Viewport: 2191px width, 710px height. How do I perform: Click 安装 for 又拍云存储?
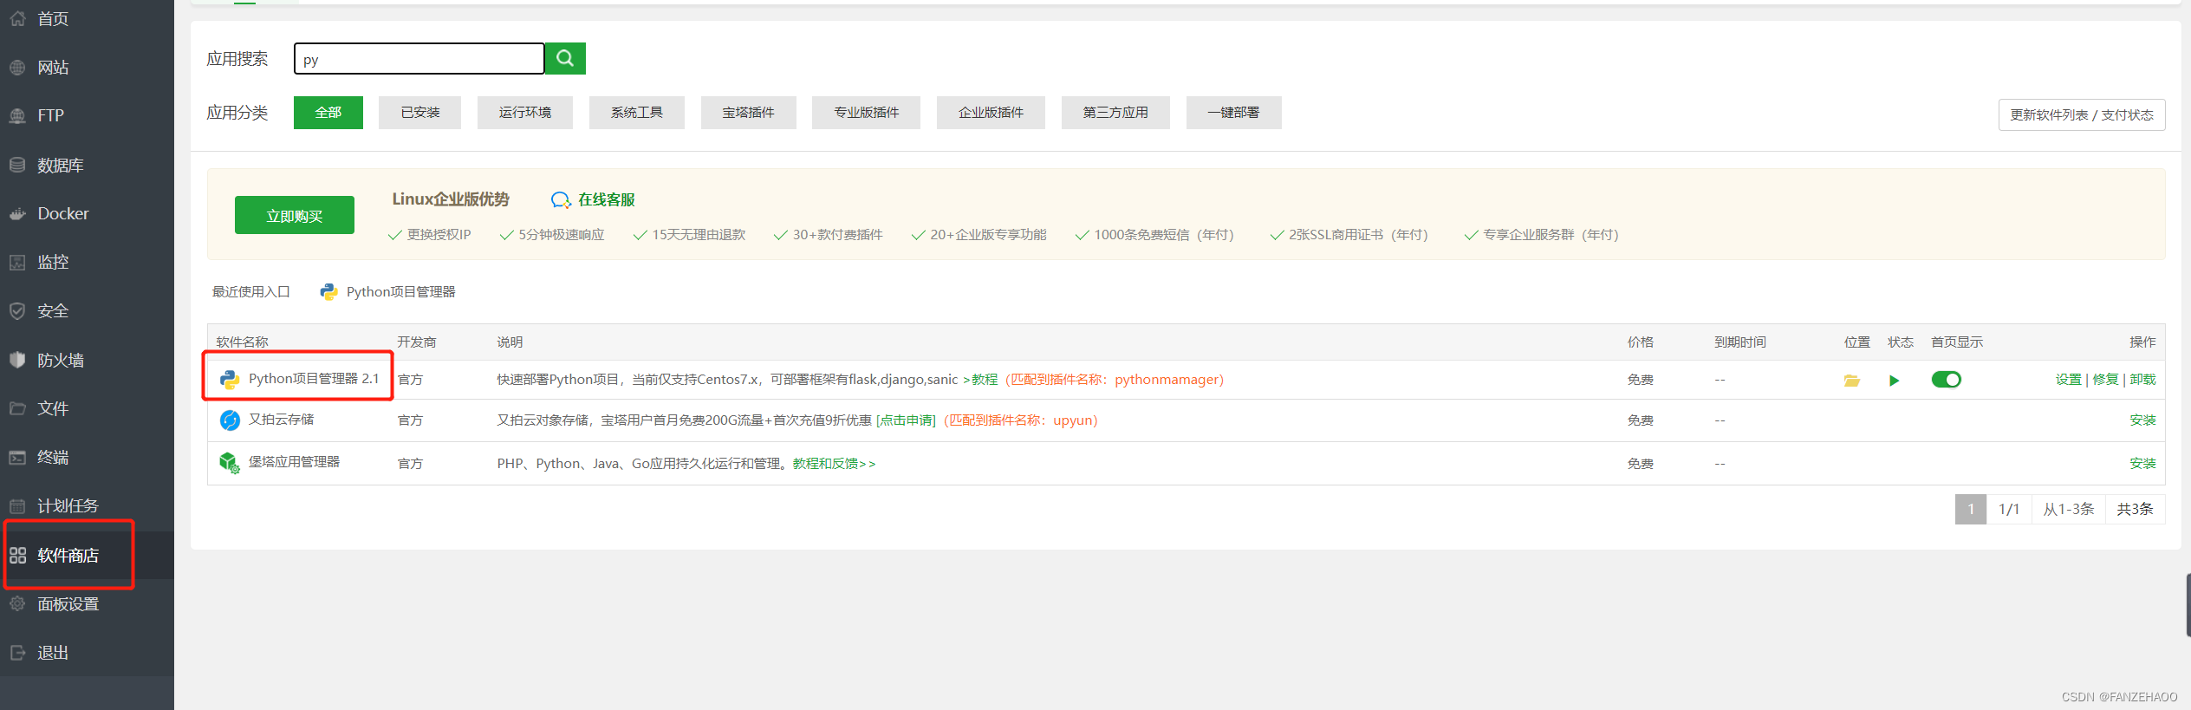pyautogui.click(x=2142, y=420)
